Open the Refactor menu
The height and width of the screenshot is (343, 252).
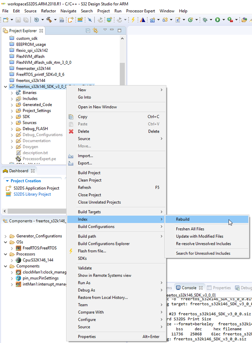(x=48, y=11)
